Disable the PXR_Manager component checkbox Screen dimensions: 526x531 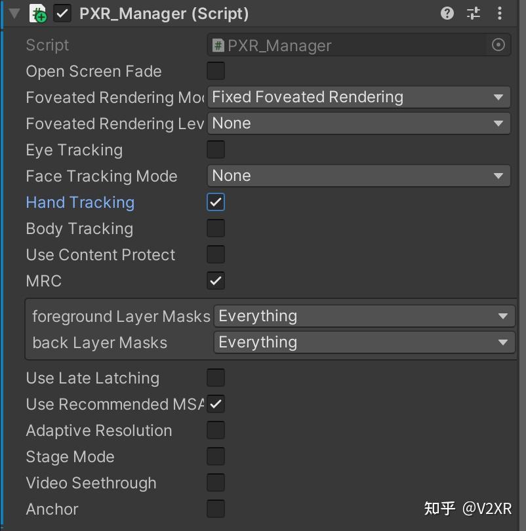[x=63, y=13]
